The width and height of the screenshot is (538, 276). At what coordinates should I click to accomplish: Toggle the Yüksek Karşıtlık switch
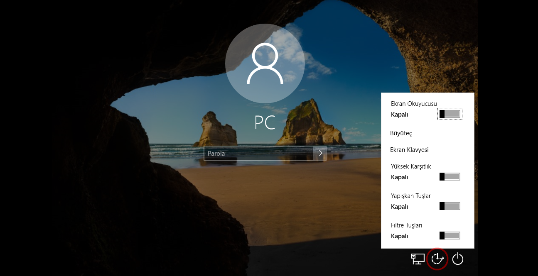click(x=450, y=177)
